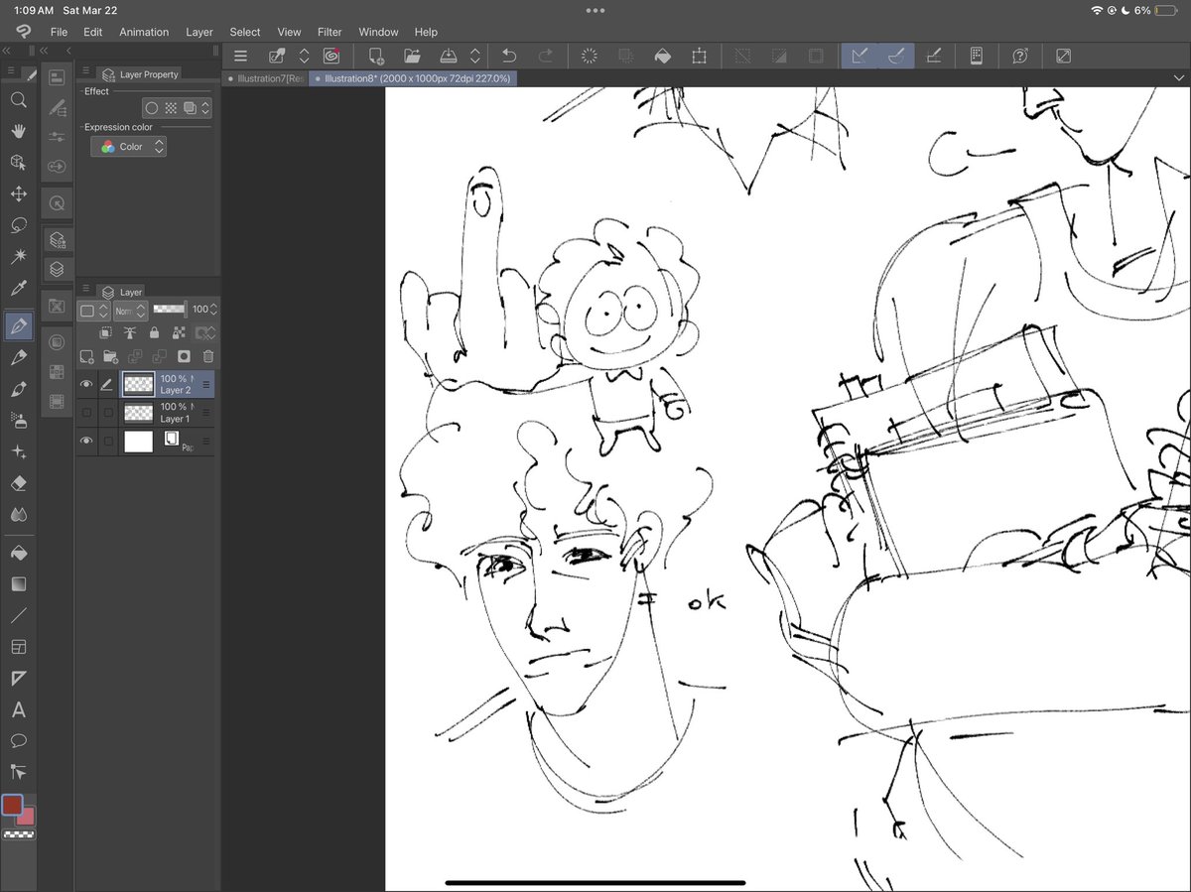Open the Layer menu
This screenshot has width=1191, height=892.
[x=199, y=32]
